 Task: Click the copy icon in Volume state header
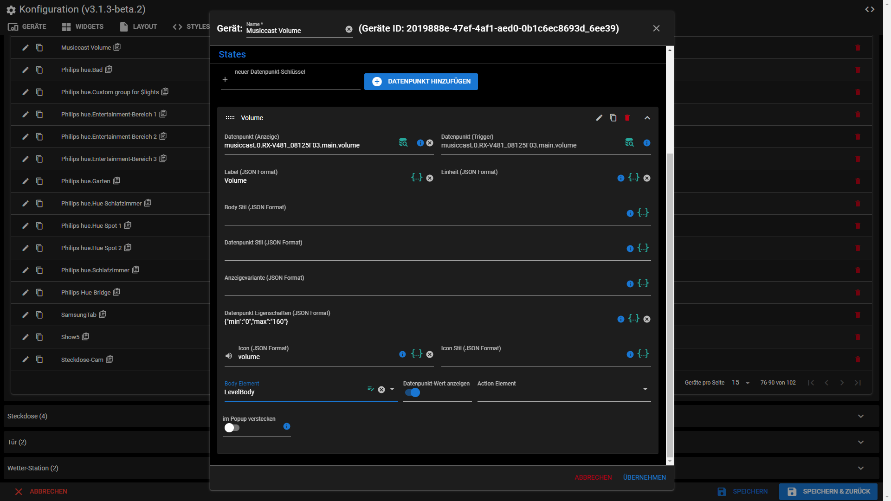tap(613, 118)
